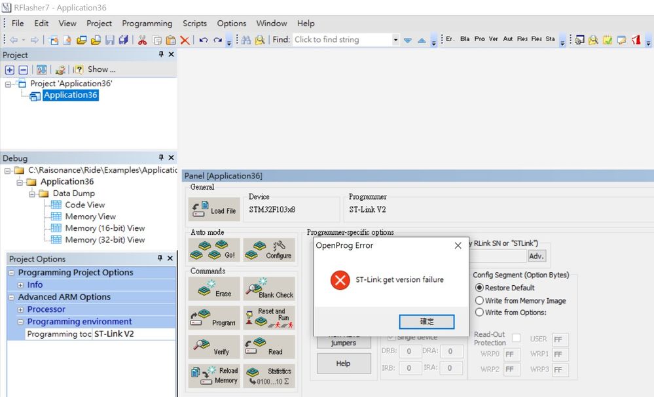Click the Ver verify toolbar button
This screenshot has height=397, width=654.
[494, 39]
